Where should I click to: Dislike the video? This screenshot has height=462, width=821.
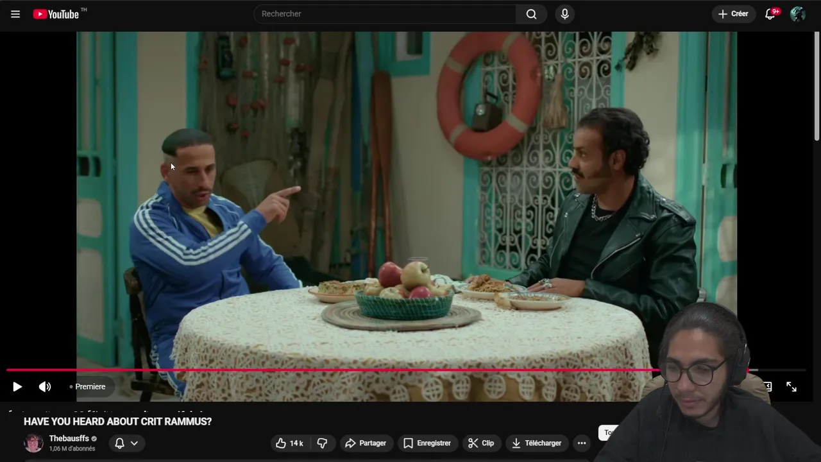pos(322,443)
